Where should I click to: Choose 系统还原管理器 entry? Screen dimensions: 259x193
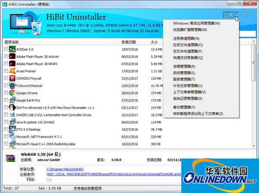pos(201,99)
